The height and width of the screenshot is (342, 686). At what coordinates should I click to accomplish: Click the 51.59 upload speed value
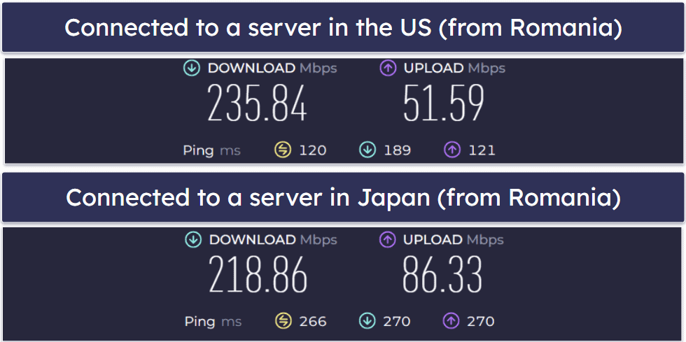pos(444,104)
